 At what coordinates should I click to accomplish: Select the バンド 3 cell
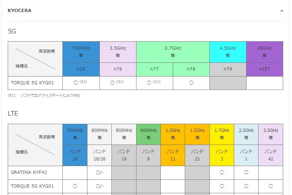coord(222,155)
